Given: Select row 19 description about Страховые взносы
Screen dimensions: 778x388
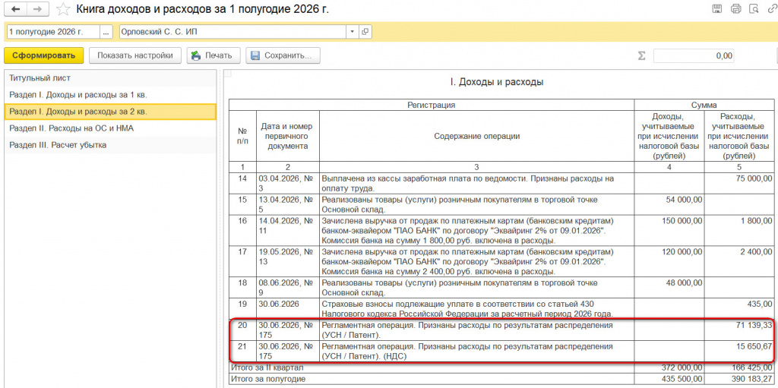Looking at the screenshot, I should coord(477,308).
